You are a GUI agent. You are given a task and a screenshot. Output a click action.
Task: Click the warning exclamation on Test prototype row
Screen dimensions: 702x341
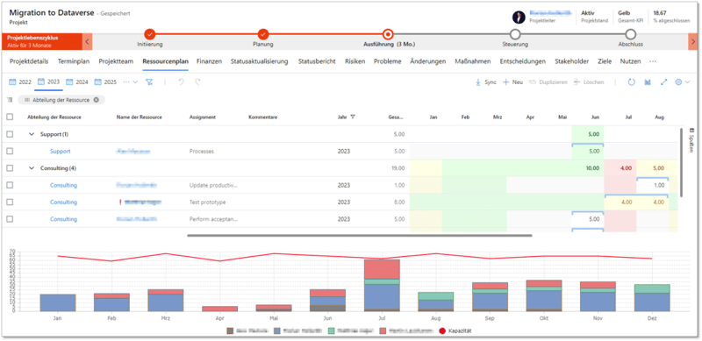click(120, 202)
